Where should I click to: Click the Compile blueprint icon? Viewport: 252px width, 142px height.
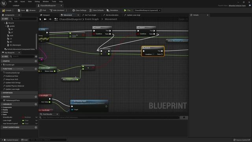pyautogui.click(x=4, y=10)
